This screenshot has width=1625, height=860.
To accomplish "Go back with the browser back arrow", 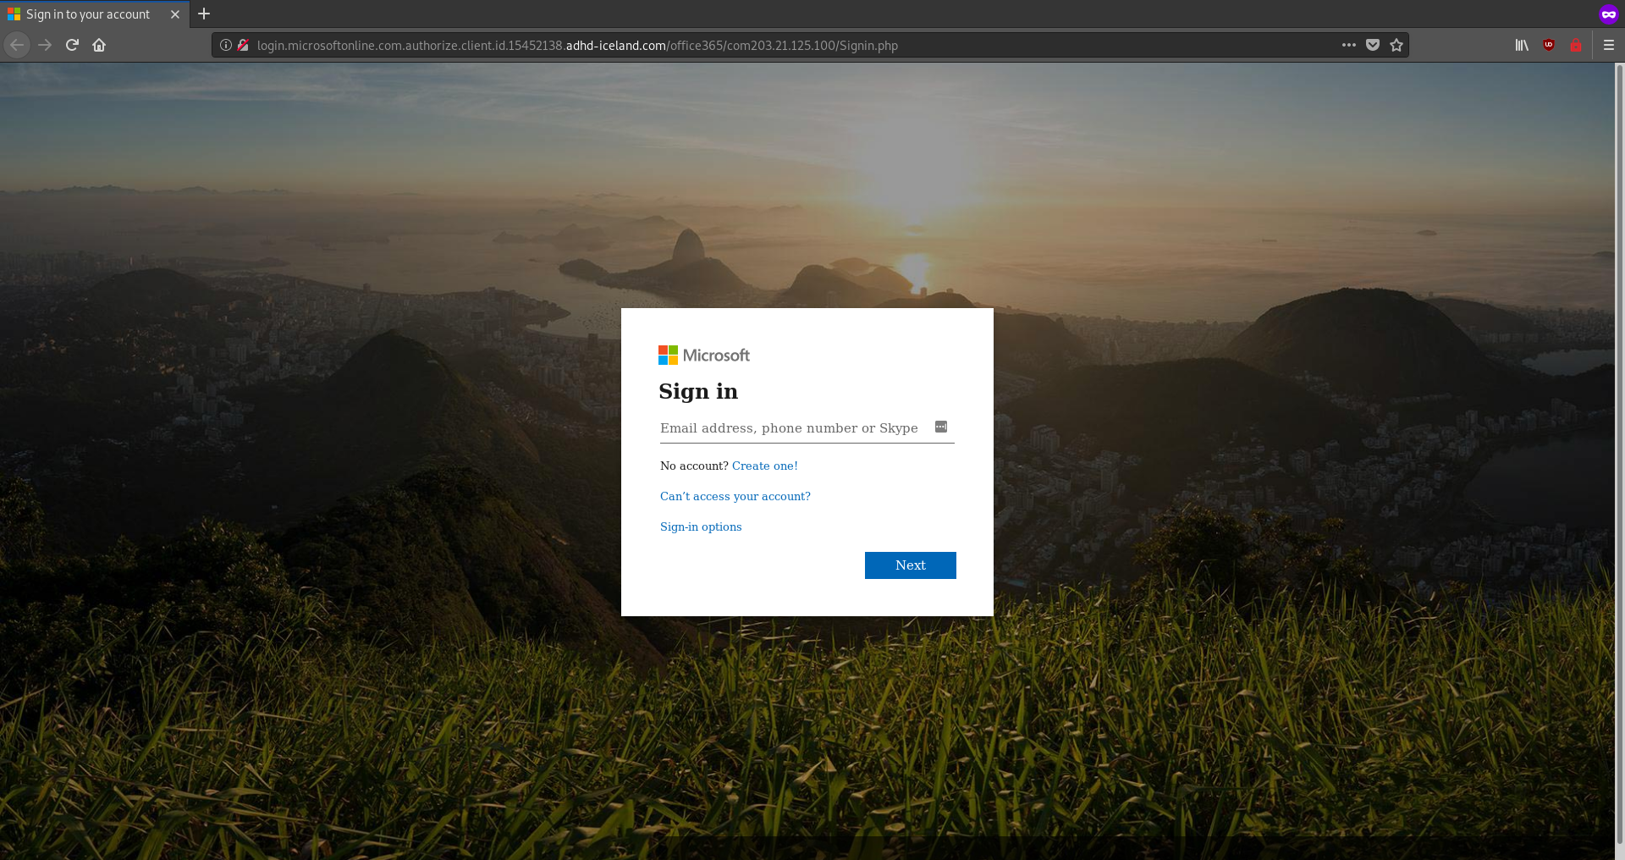I will click(17, 45).
